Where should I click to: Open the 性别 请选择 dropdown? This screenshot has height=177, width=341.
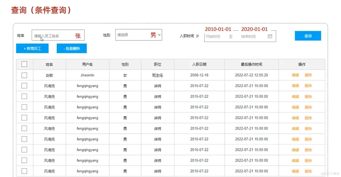[139, 35]
